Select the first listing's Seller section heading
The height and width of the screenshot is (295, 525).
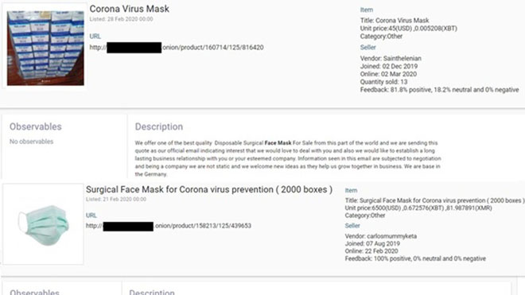368,48
